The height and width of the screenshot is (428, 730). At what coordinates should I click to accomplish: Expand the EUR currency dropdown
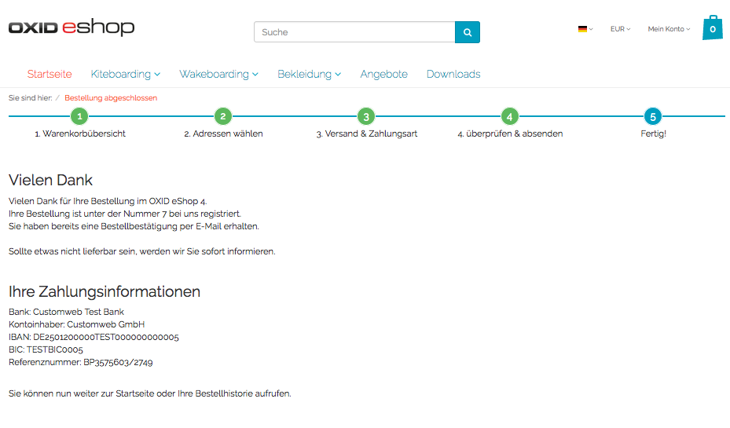tap(620, 29)
